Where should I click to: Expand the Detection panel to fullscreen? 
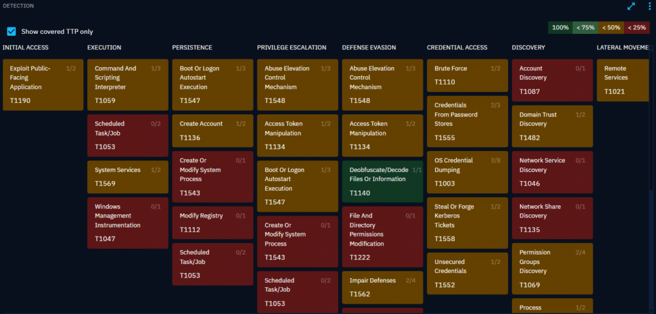tap(631, 6)
